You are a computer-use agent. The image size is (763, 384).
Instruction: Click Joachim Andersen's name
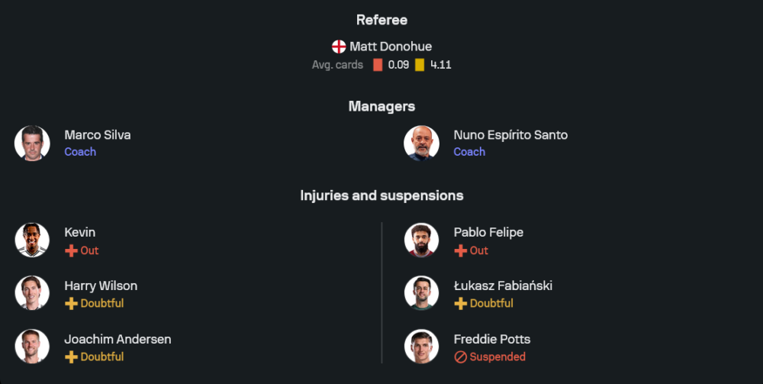(x=118, y=339)
